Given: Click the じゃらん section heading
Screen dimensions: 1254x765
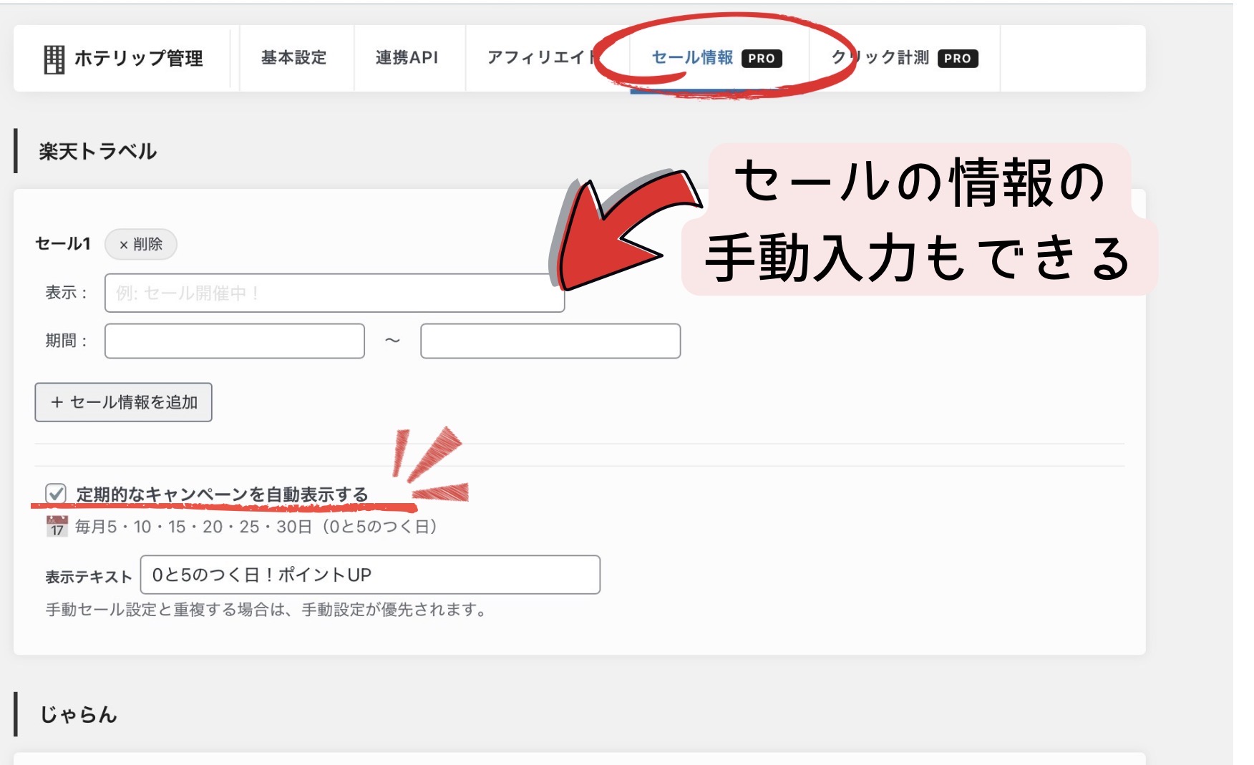Looking at the screenshot, I should pyautogui.click(x=78, y=714).
